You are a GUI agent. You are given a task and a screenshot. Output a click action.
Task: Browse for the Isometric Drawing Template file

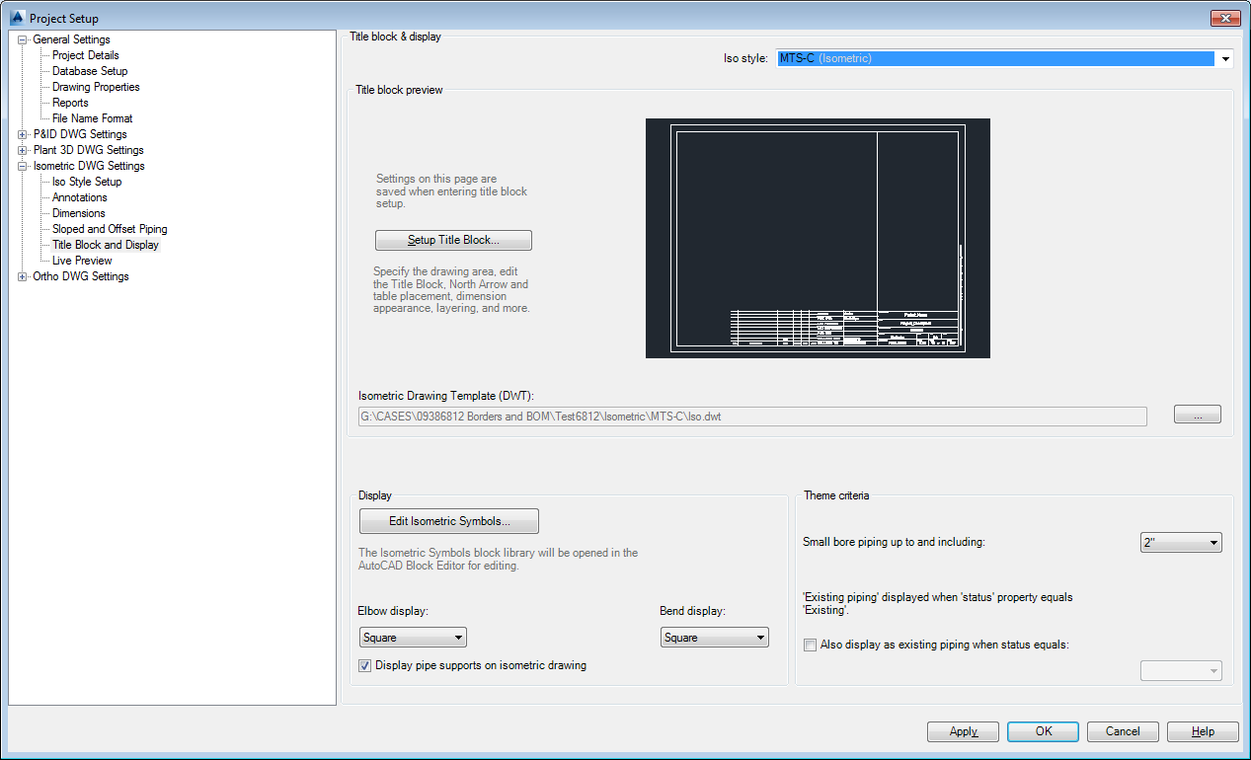point(1197,415)
